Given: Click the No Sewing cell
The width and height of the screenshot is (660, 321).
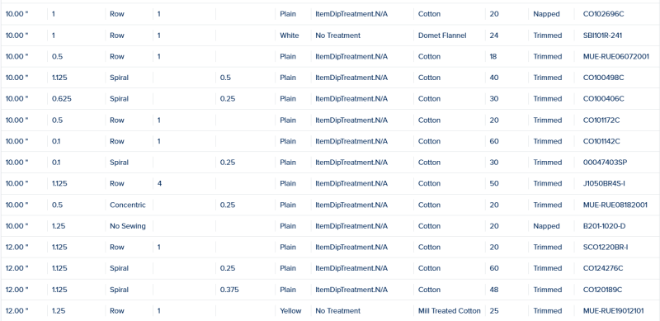Looking at the screenshot, I should [128, 226].
